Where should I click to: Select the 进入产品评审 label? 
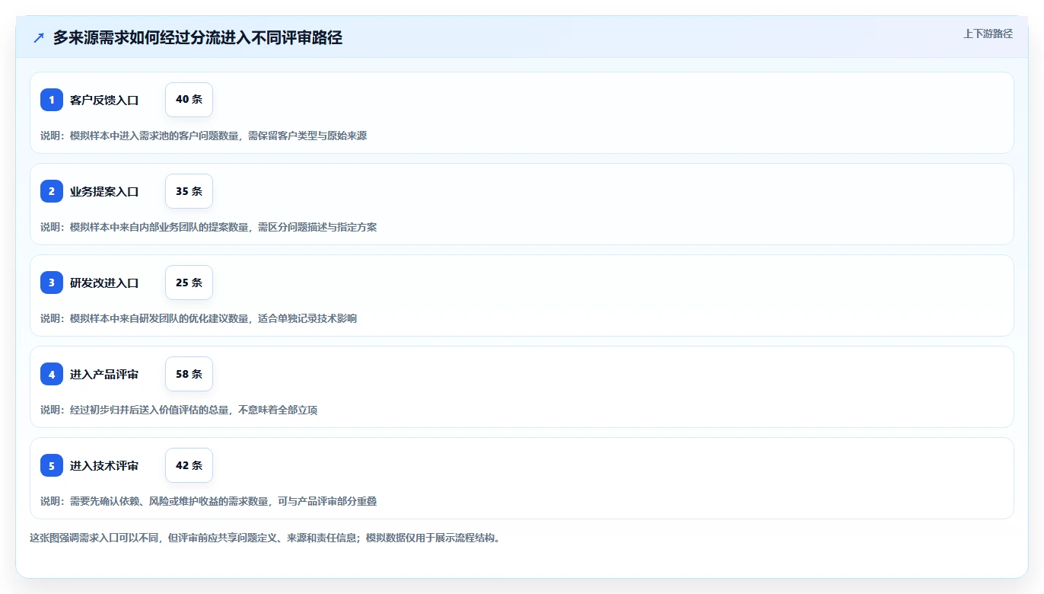(104, 374)
